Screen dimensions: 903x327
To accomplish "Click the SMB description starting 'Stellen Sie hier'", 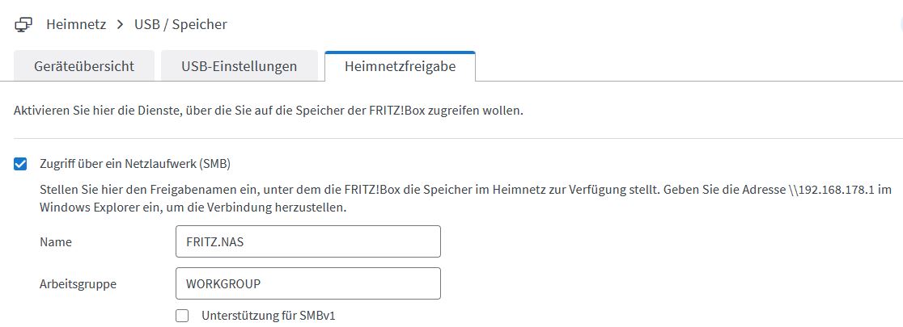I will [x=324, y=190].
